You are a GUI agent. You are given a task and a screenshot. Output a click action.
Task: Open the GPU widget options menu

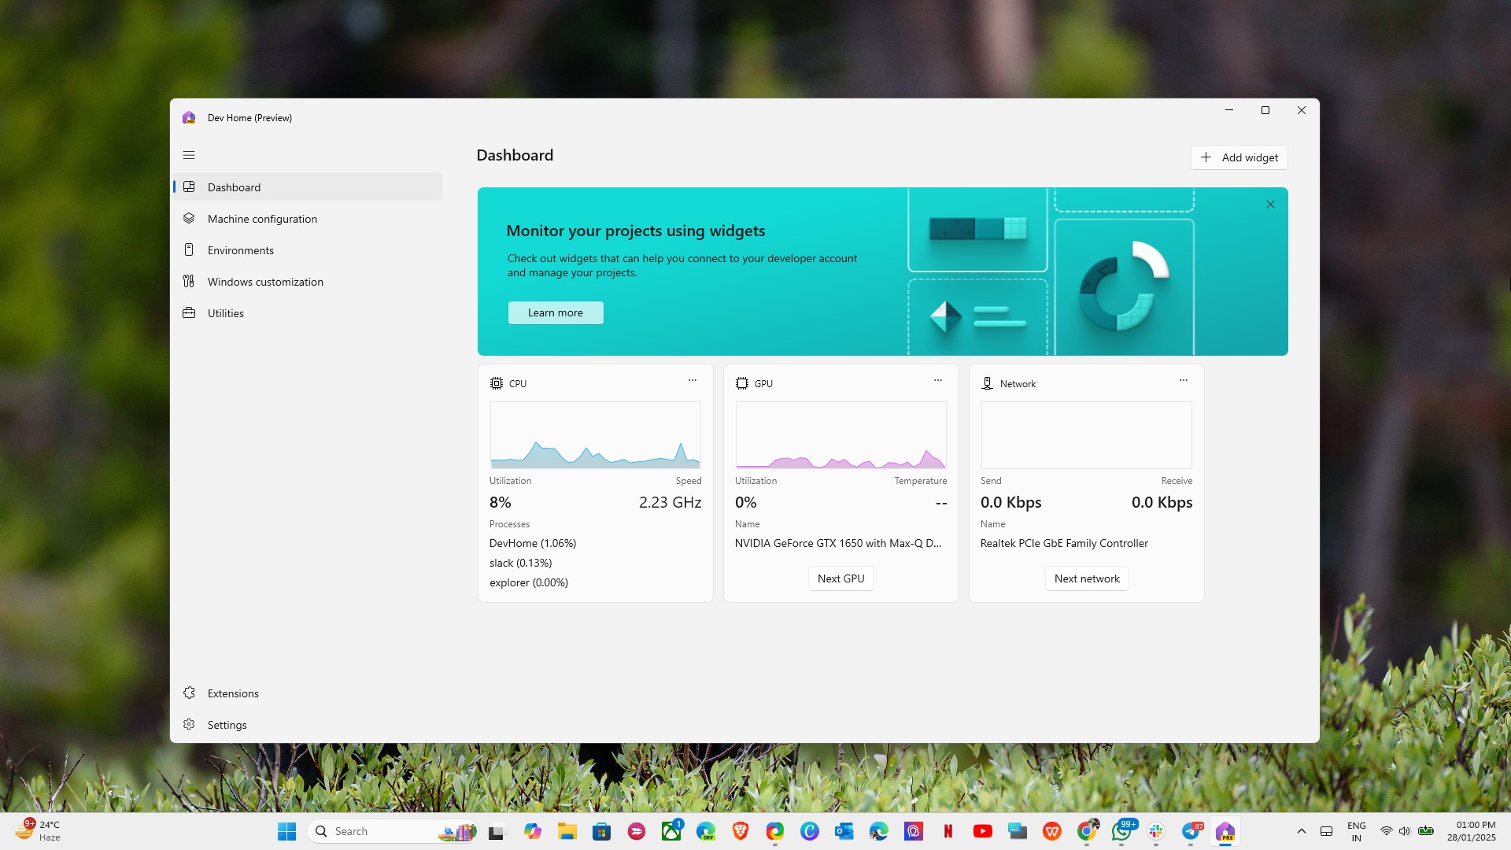pos(937,381)
